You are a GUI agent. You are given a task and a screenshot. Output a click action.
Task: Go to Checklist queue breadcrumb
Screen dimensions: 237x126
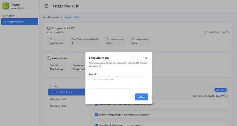tap(51, 17)
